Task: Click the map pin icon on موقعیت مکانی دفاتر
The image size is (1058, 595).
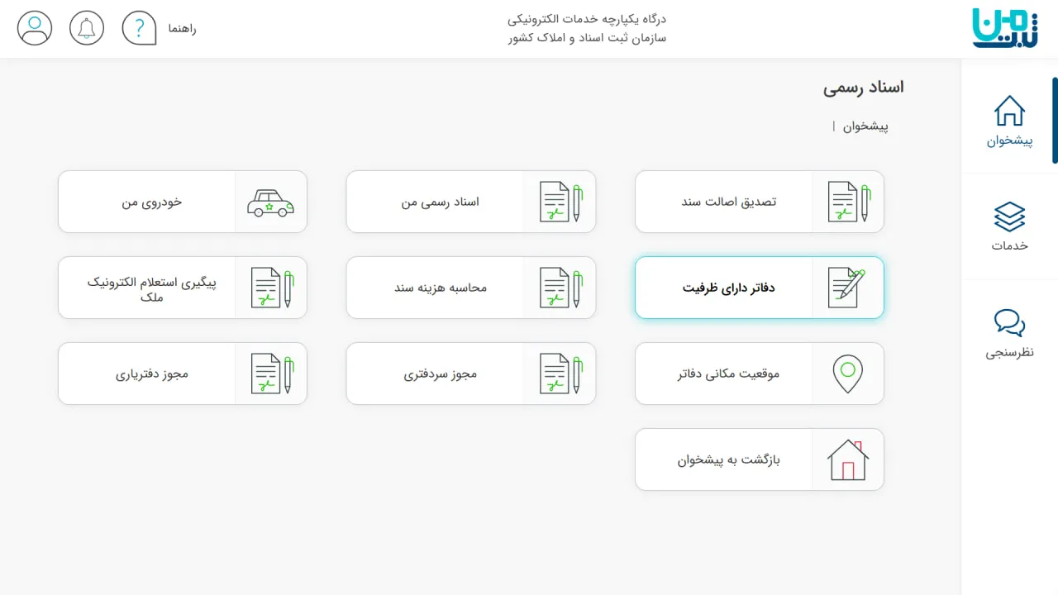Action: (847, 374)
